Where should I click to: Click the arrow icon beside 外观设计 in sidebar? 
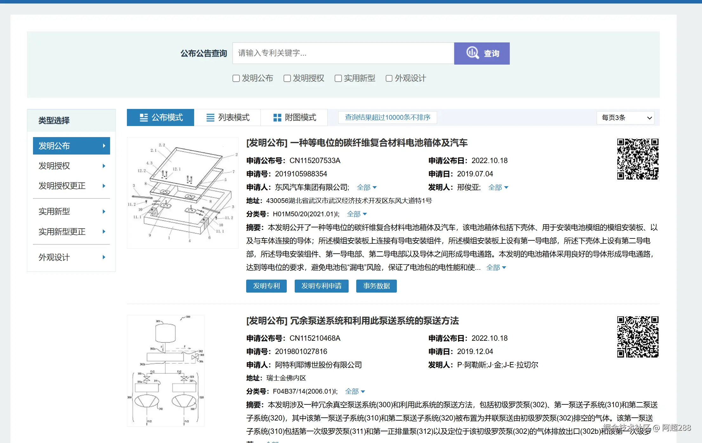tap(104, 257)
